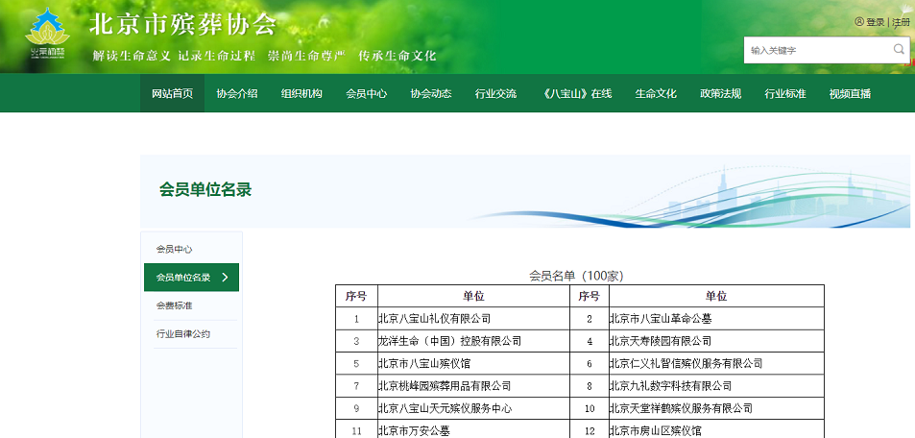
Task: Open 政策法规 navigation item
Action: (720, 93)
